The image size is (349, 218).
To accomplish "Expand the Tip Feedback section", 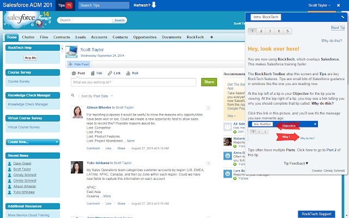I will tap(296, 163).
